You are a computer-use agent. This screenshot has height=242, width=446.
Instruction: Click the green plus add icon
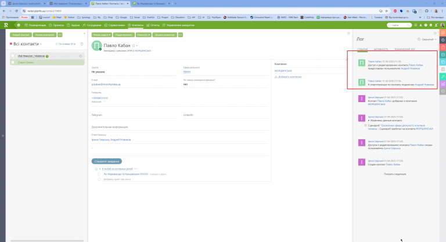pos(19,25)
